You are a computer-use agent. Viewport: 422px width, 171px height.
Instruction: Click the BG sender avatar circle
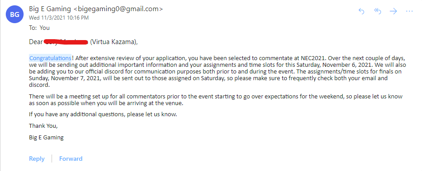[x=15, y=15]
